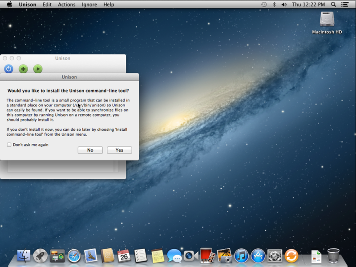Screen dimensions: 356x267
Task: Click the scrollbar in the Unison list area
Action: tap(116, 166)
